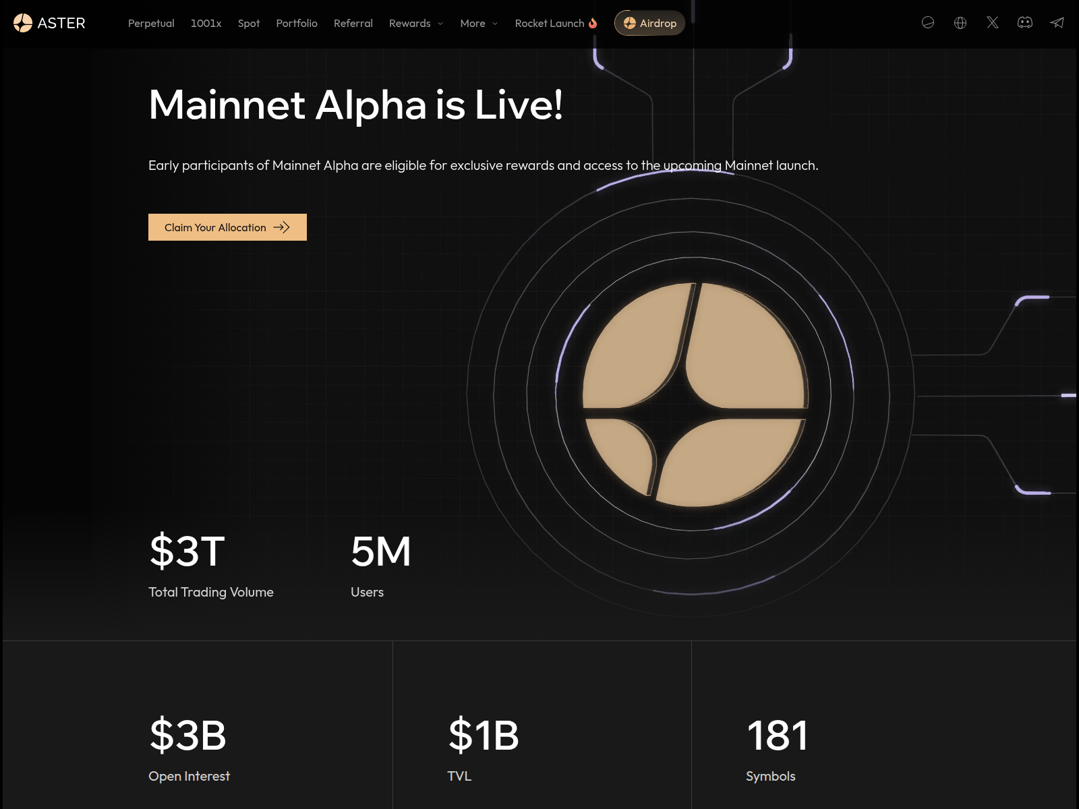Screen dimensions: 1079x809
Task: Expand the More dropdown menu
Action: (x=479, y=23)
